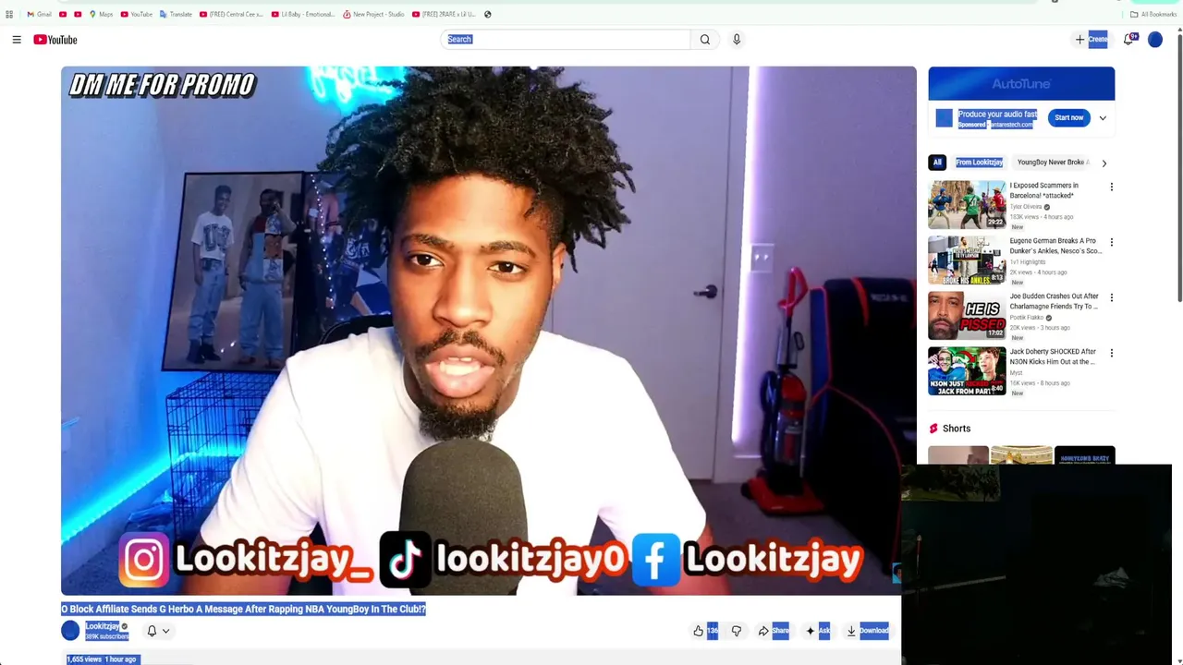Open 'Joe Budden Crashes Out' thumbnail
The height and width of the screenshot is (665, 1183).
(x=967, y=316)
